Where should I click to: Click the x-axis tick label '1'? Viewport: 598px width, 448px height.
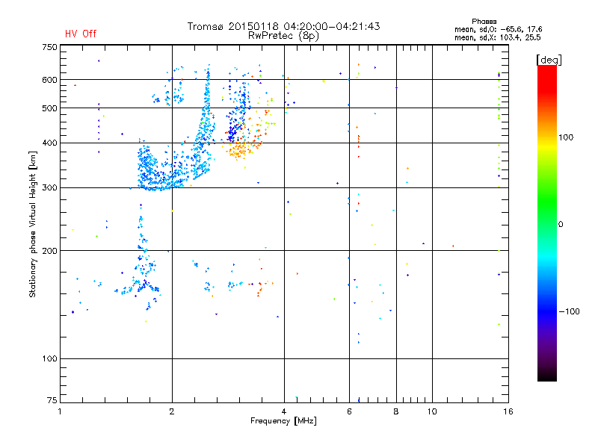[x=60, y=411]
